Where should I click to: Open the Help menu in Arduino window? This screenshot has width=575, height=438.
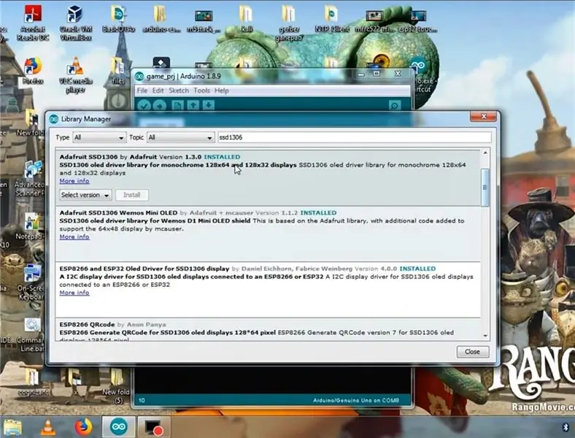[222, 91]
